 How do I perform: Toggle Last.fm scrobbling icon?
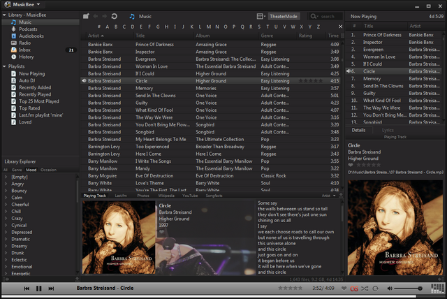click(x=354, y=289)
